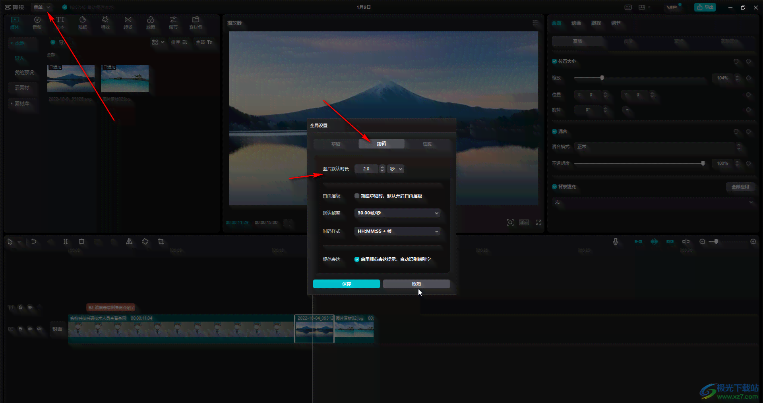Screen dimensions: 763x403
Task: Click the rotate icon in timeline toolbar
Action: [145, 241]
